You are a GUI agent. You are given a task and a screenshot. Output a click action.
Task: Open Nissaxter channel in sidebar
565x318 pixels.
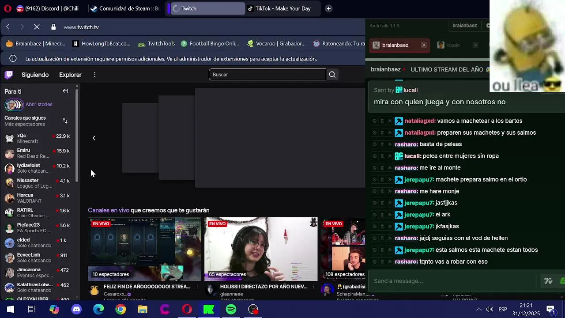coord(39,183)
